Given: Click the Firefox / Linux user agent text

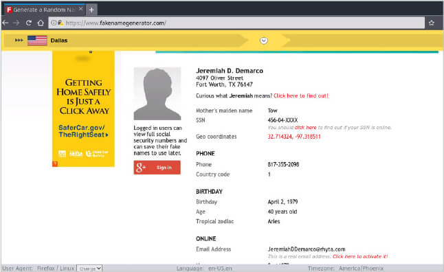Looking at the screenshot, I should [56, 268].
